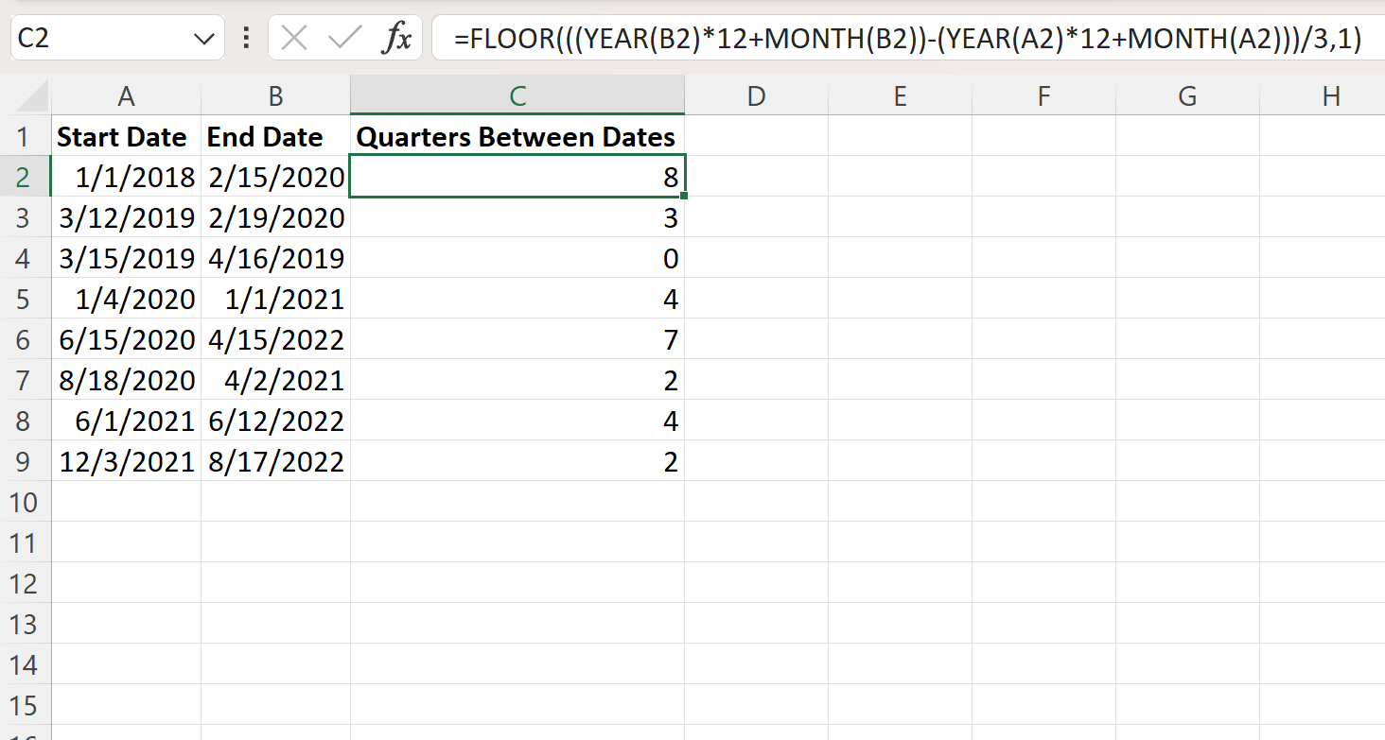Select cell B6 containing 4/15/2022
This screenshot has height=740, width=1385.
coord(275,339)
